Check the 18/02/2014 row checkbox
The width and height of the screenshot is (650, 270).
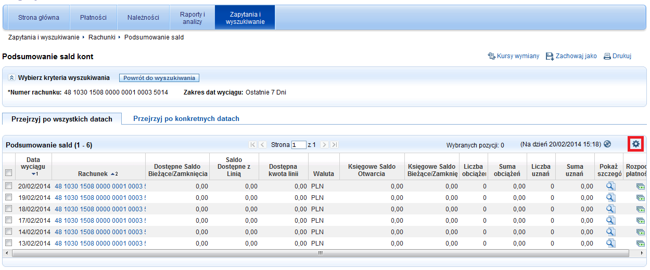[8, 209]
